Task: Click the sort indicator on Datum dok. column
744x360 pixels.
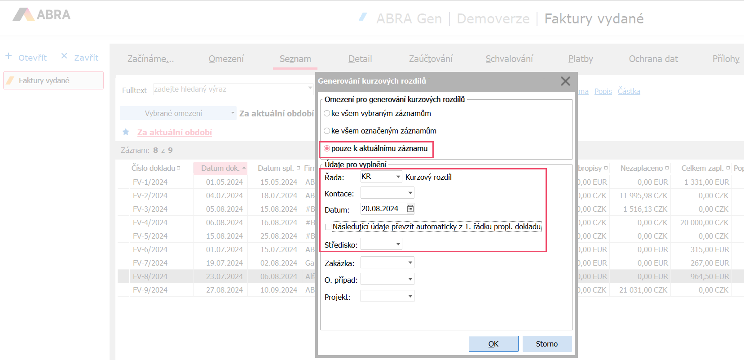Action: coord(244,168)
